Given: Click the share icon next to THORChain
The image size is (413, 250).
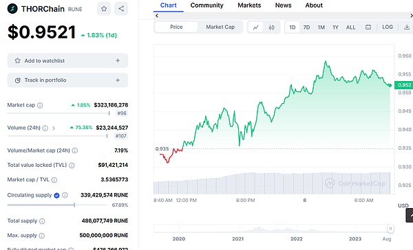Looking at the screenshot, I should (x=121, y=9).
